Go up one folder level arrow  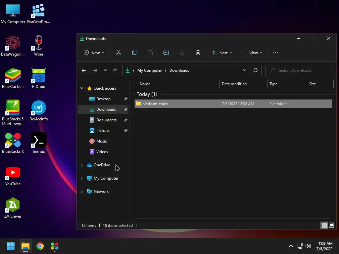(115, 70)
